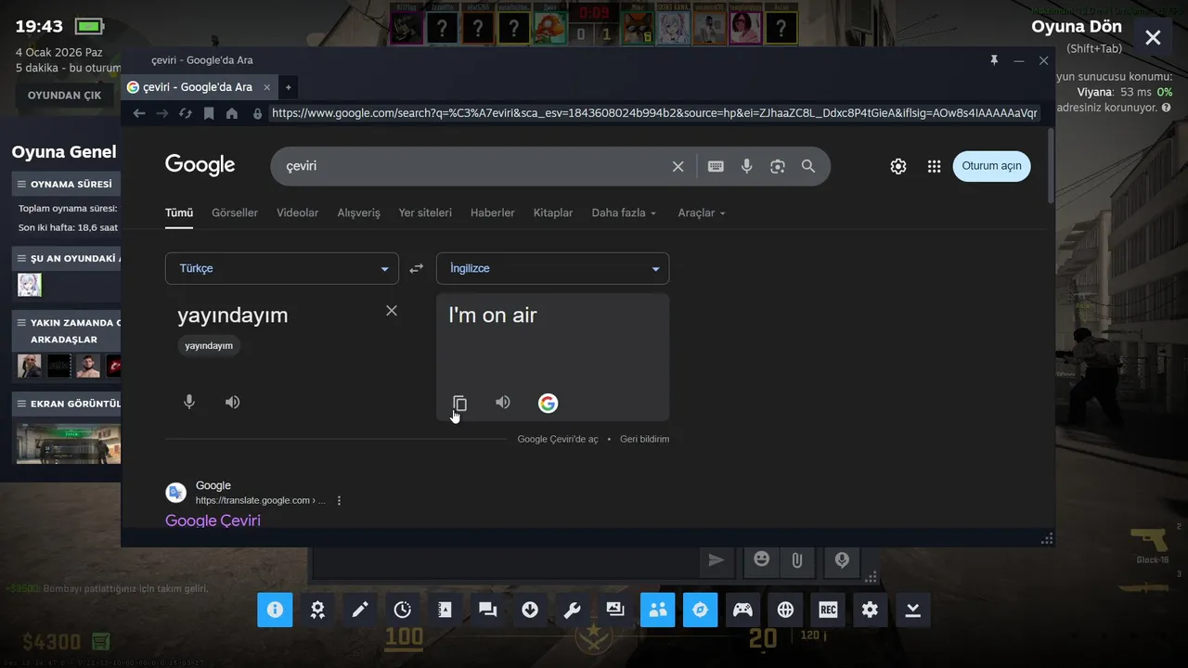The image size is (1188, 668).
Task: Open controller settings gamepad icon
Action: tap(743, 610)
